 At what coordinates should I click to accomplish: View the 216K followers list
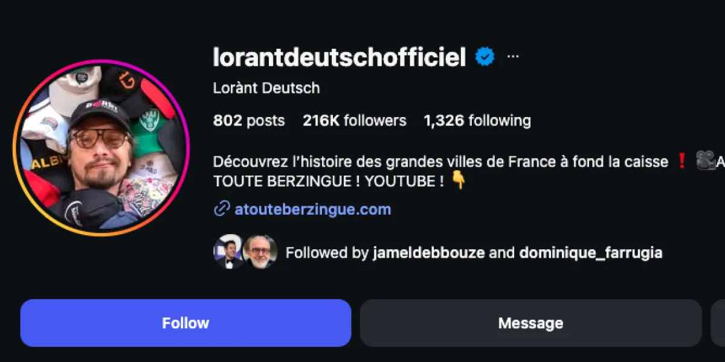click(x=355, y=121)
